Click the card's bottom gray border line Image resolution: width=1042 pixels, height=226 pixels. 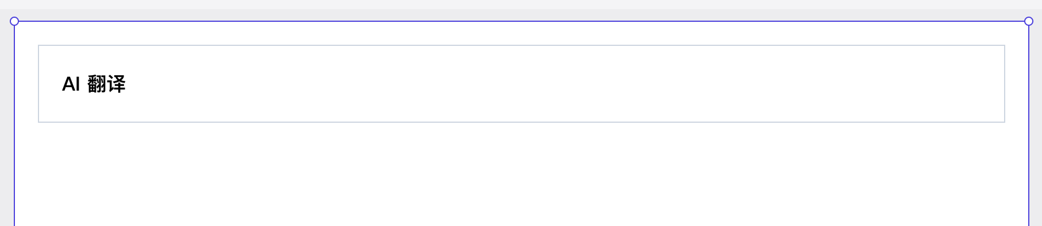[x=522, y=122]
